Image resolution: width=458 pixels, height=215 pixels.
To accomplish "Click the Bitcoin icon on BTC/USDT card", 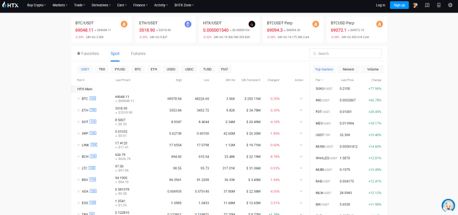I will [x=124, y=24].
